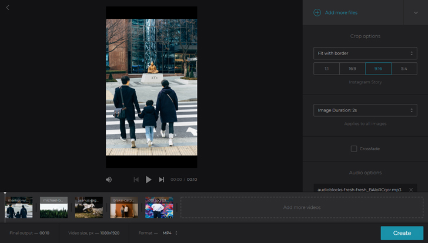Click the Instagram Story label
The width and height of the screenshot is (428, 243).
[365, 82]
